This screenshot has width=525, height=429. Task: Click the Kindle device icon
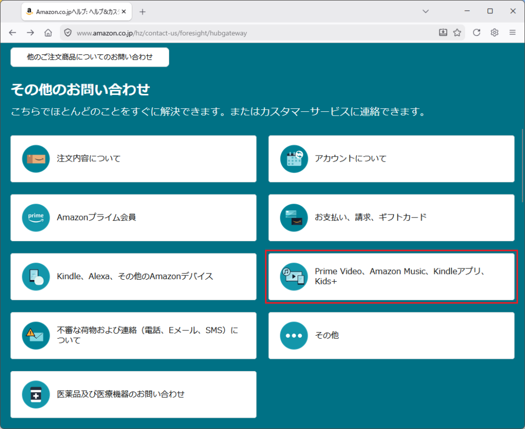coord(36,277)
